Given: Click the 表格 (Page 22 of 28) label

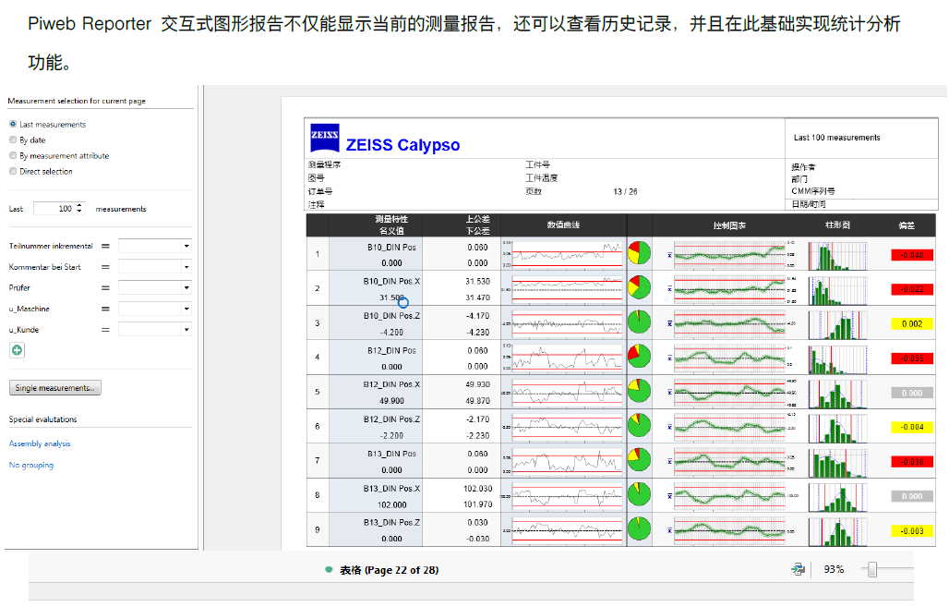Looking at the screenshot, I should 390,570.
